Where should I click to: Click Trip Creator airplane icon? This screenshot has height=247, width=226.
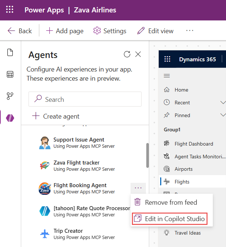[x=45, y=234]
